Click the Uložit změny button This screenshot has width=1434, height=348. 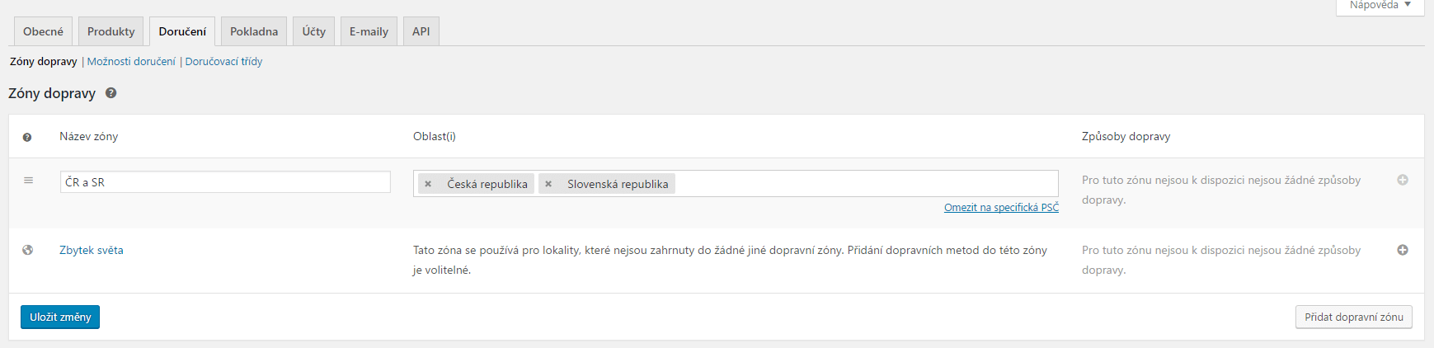pos(60,317)
